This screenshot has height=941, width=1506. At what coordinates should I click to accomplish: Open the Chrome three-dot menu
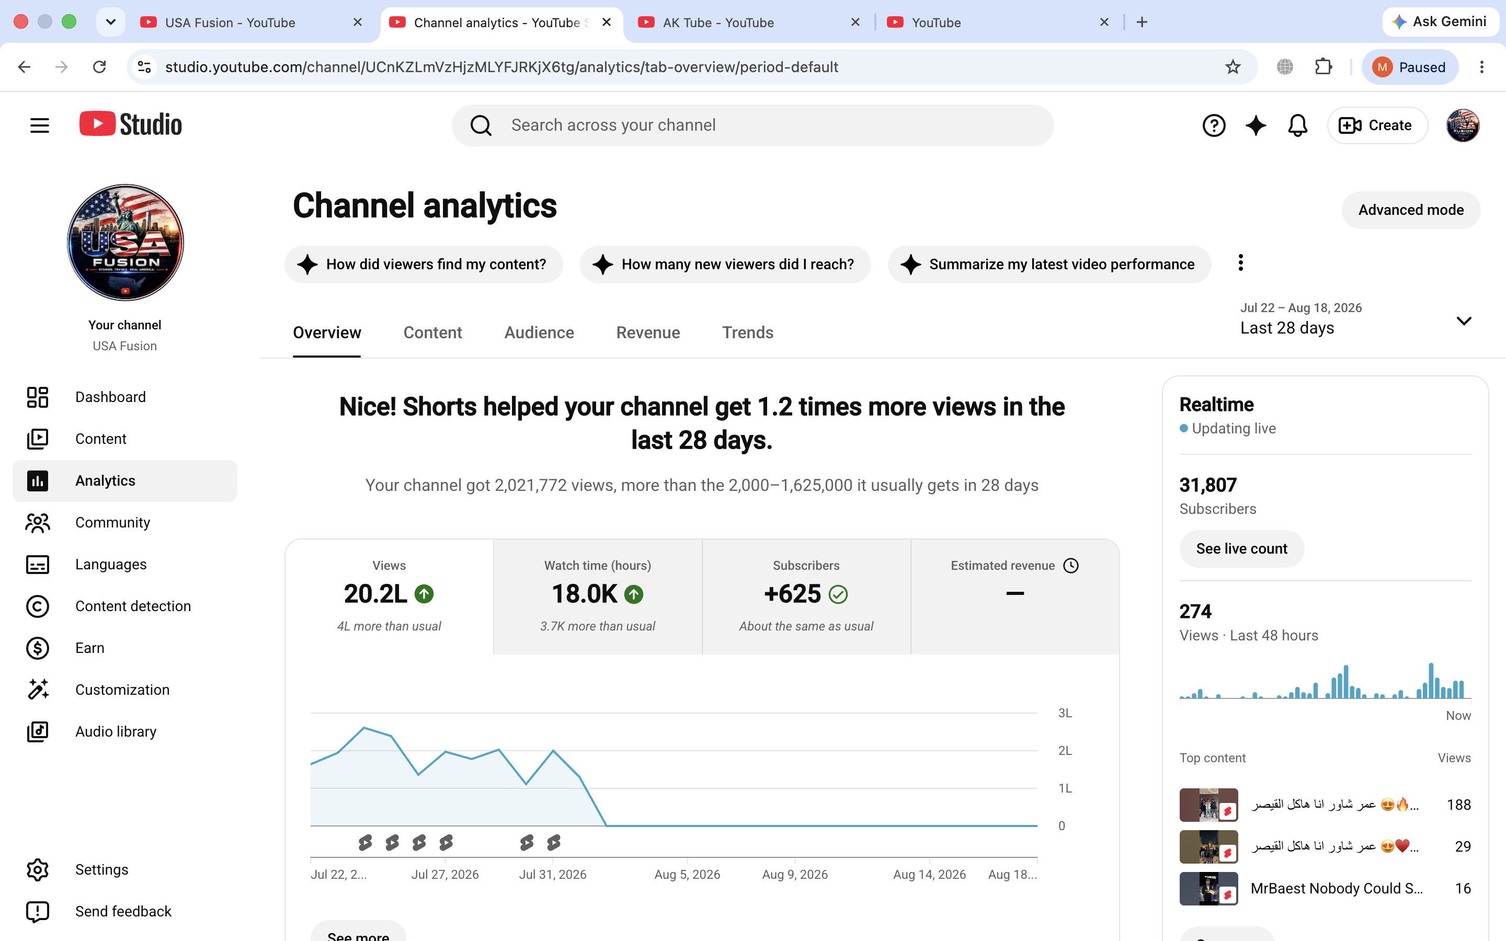(1482, 66)
